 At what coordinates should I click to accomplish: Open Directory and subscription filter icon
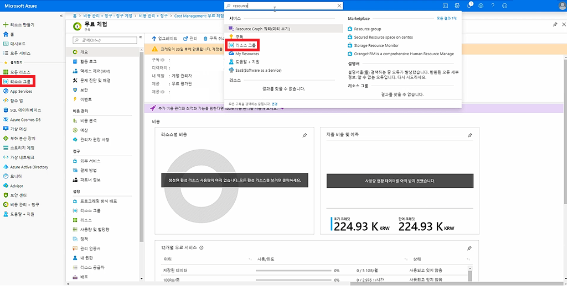pos(457,6)
